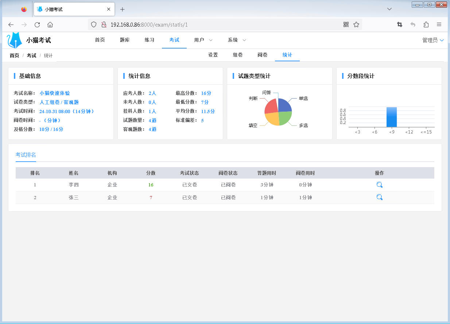Open the 题库 menu item

(x=125, y=40)
